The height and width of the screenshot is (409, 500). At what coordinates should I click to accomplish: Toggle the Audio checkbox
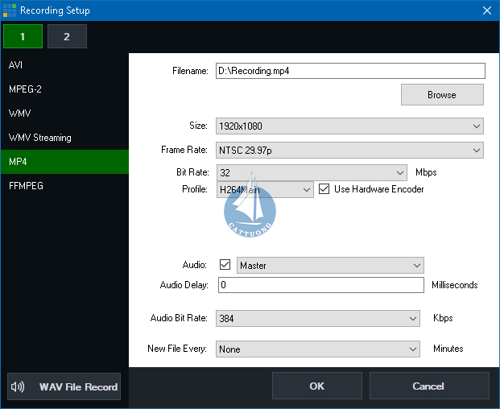225,265
